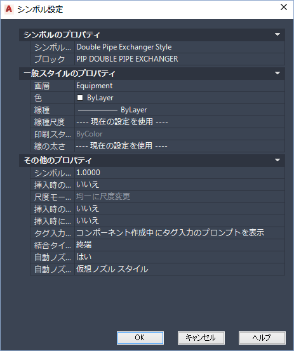Open help with the ヘルプ button
The height and width of the screenshot is (351, 294).
pyautogui.click(x=262, y=338)
